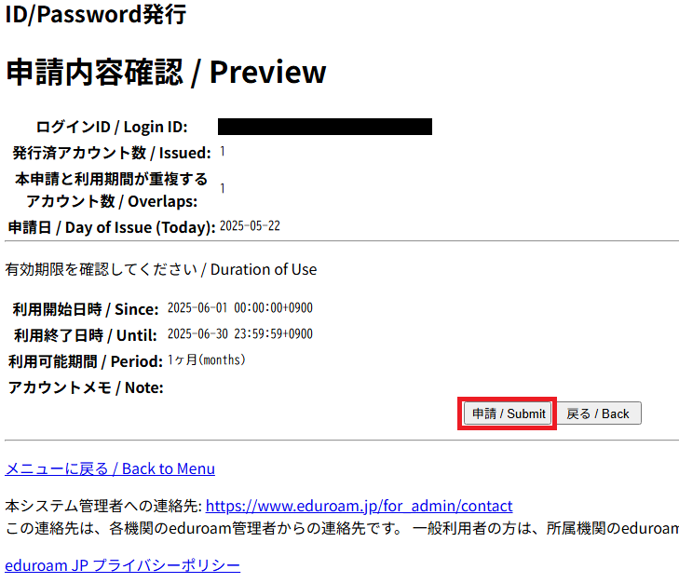
Task: Click the 有効期限を確認してください / Duration of Use text
Action: [161, 269]
